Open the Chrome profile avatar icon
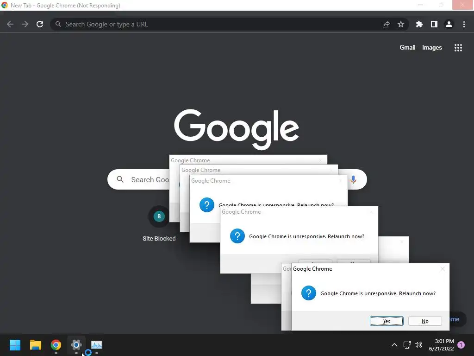 tap(449, 24)
